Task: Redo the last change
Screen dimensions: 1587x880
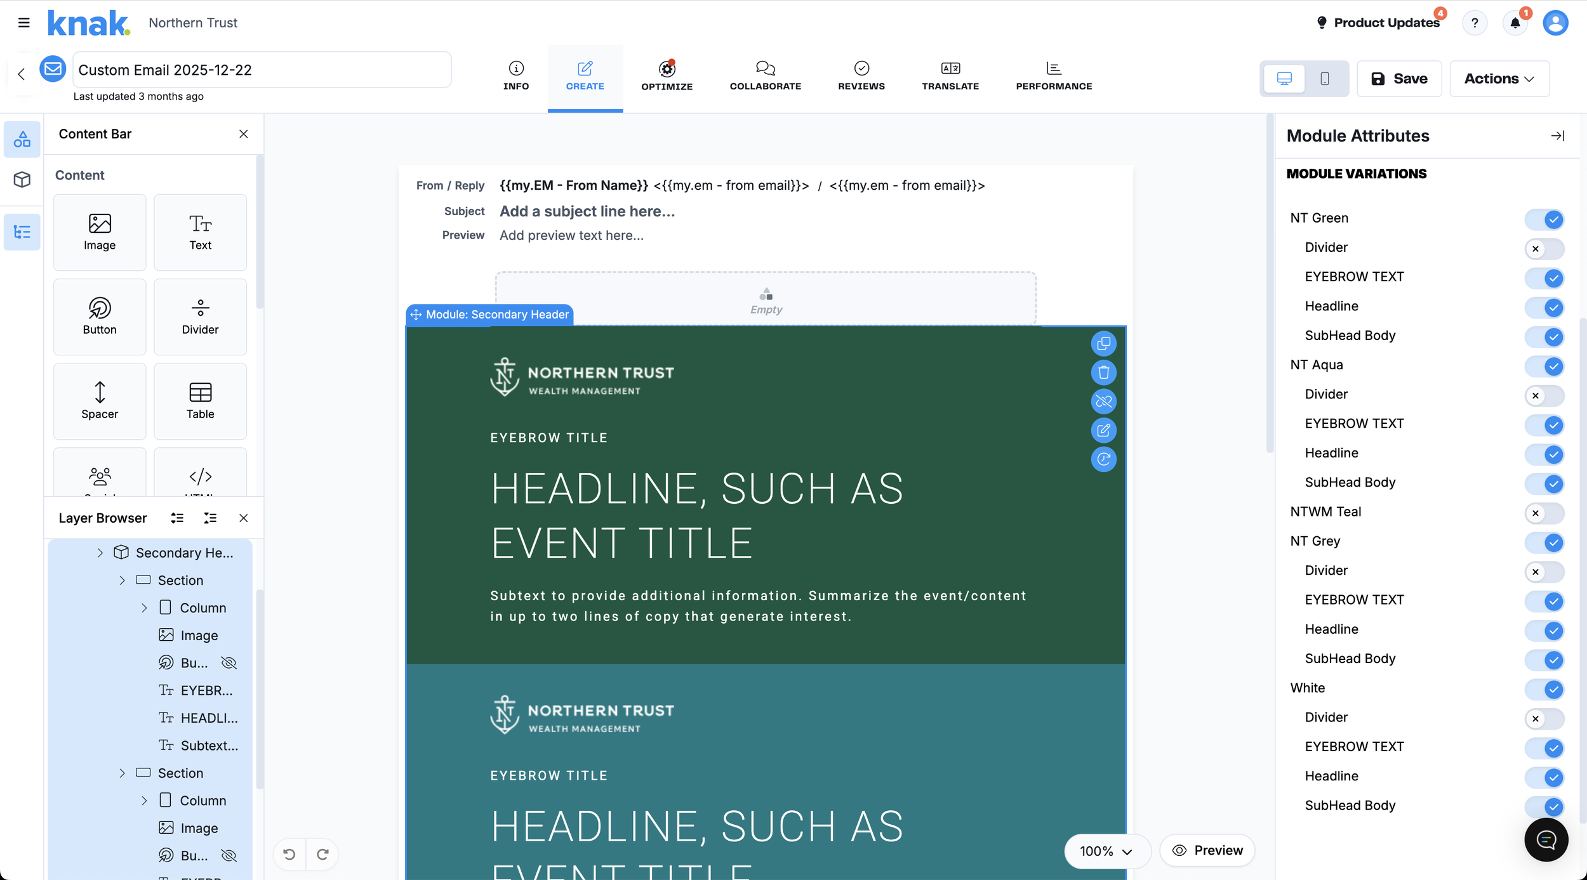Action: pos(322,854)
